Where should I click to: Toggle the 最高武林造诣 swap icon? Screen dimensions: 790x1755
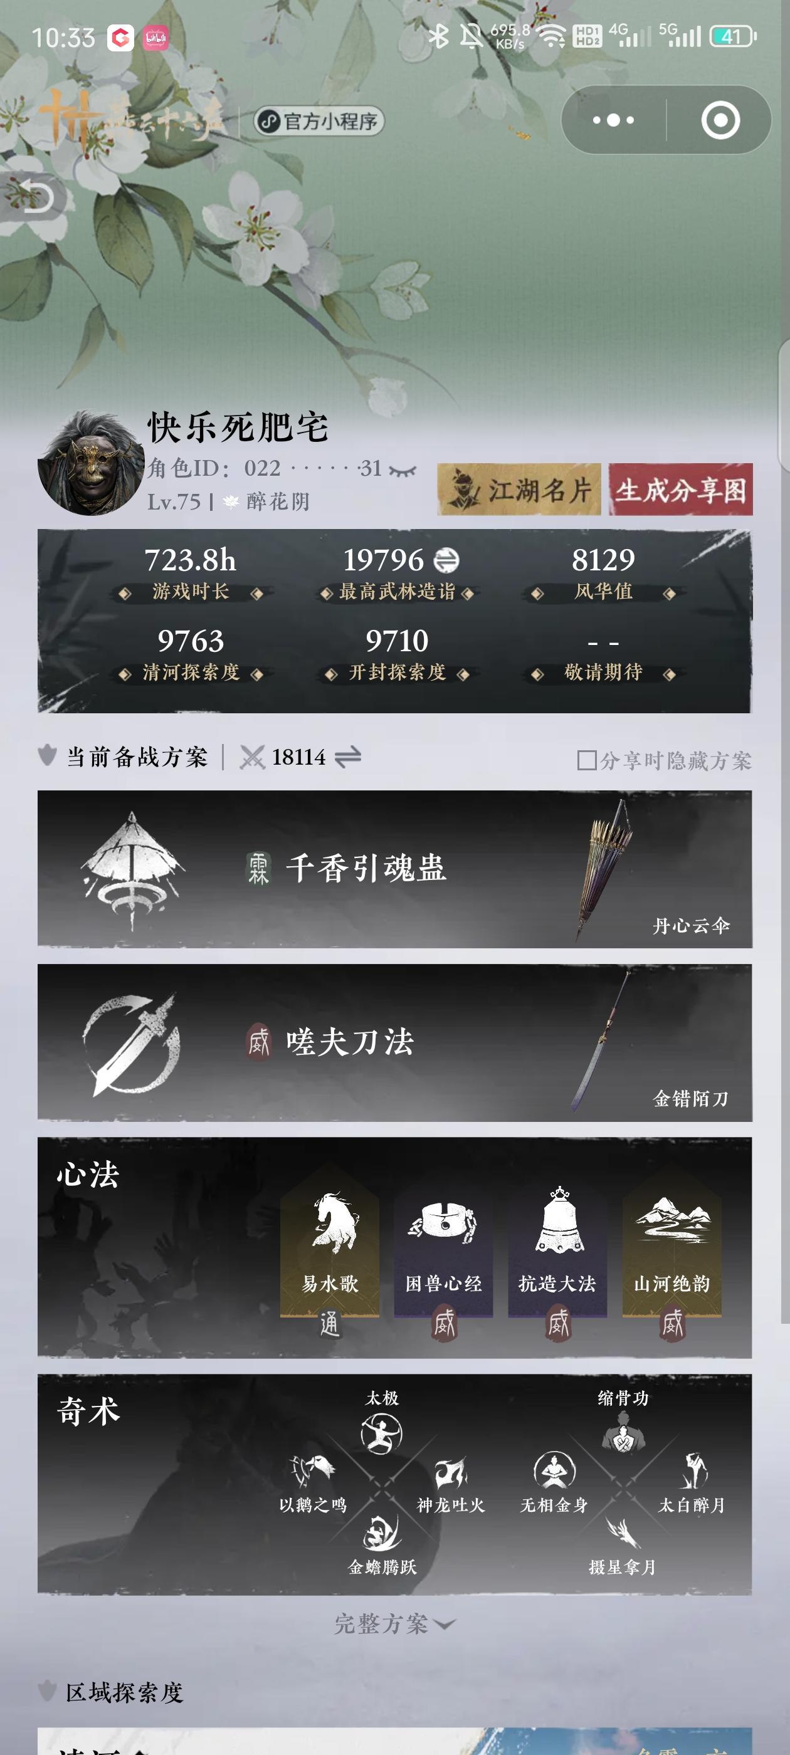446,560
